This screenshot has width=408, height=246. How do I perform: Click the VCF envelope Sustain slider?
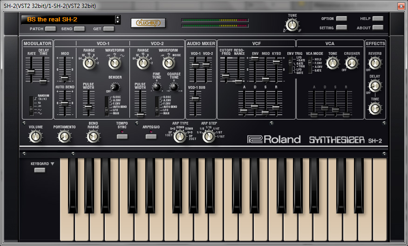coord(265,113)
